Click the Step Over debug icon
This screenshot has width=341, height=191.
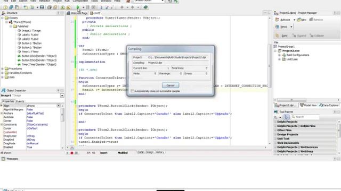click(x=107, y=7)
